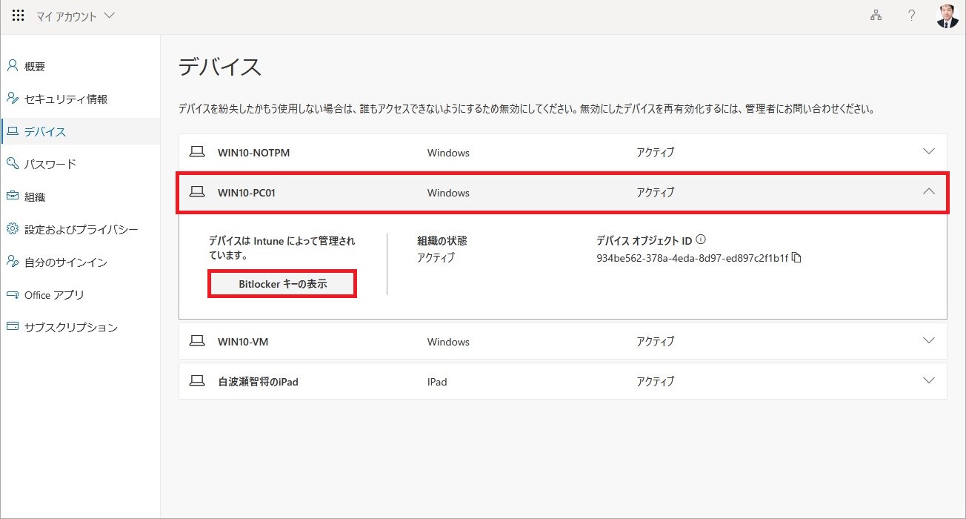966x519 pixels.
Task: Open 自分のサインイン in the sidebar
Action: coord(80,262)
